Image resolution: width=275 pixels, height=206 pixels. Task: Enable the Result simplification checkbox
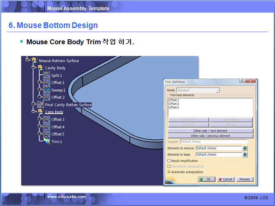[x=169, y=161]
